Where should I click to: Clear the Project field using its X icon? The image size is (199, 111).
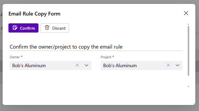(x=168, y=65)
